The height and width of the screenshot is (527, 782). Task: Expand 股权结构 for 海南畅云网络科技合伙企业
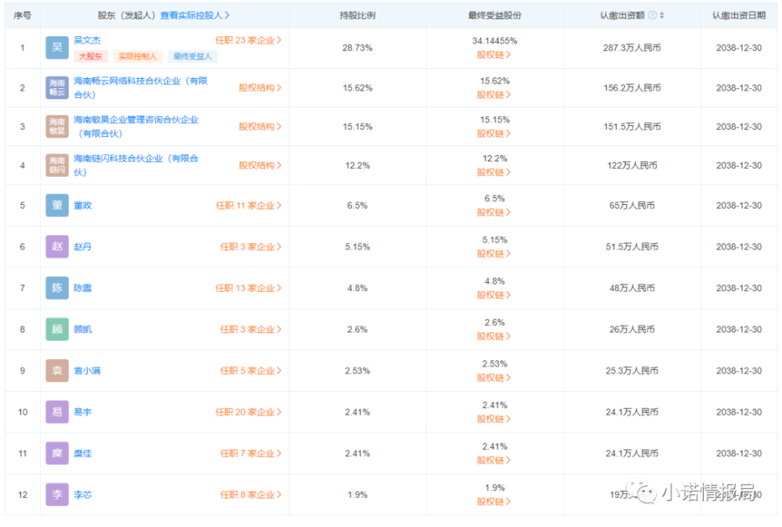(260, 88)
